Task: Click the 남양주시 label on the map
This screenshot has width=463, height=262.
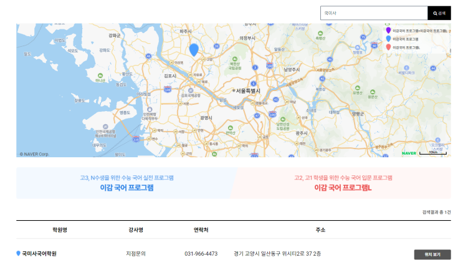Action: [292, 69]
